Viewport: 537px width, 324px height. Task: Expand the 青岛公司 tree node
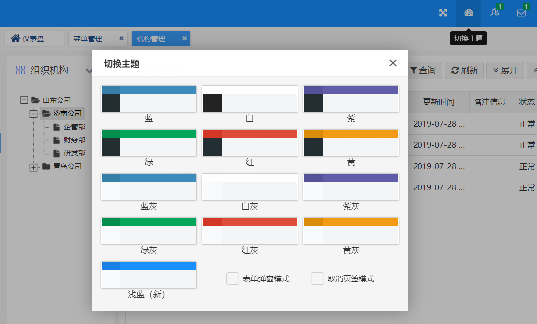[34, 167]
